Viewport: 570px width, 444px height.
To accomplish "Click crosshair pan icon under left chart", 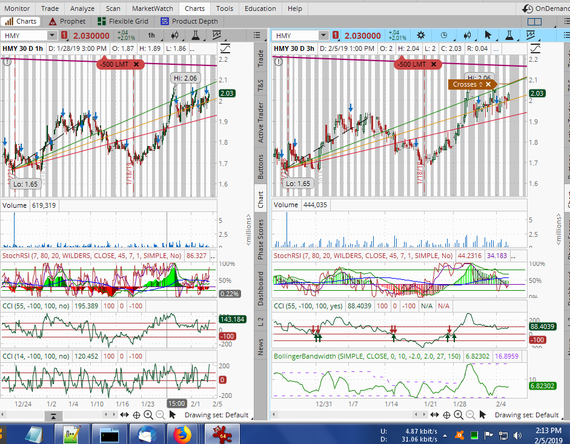I will pos(136,415).
